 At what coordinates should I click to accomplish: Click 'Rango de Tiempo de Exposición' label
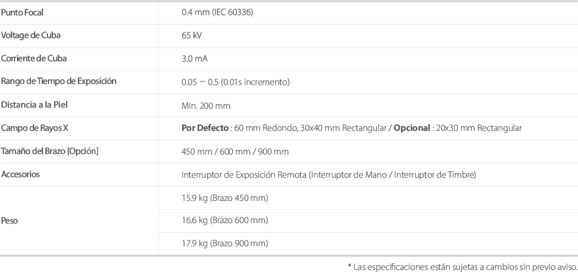(59, 81)
